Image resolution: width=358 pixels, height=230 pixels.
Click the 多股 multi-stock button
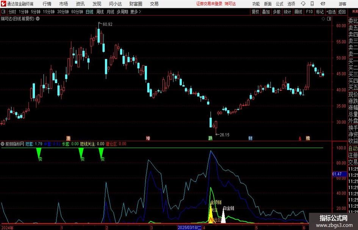click(x=277, y=12)
